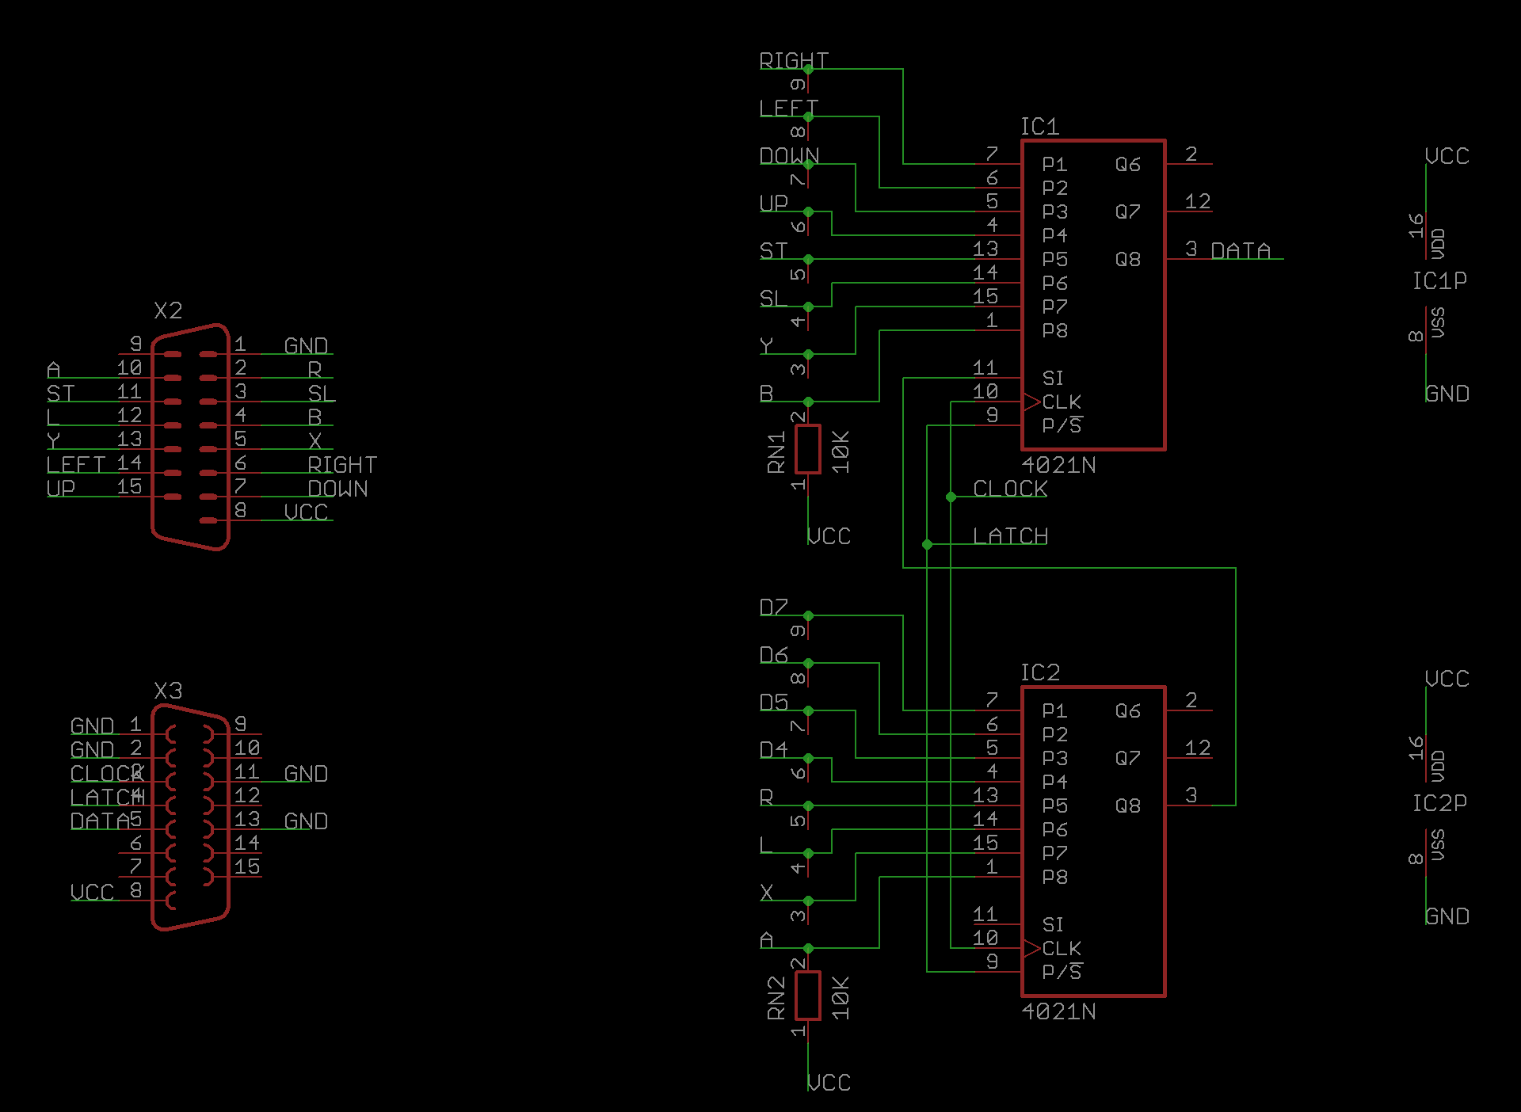The image size is (1521, 1112).
Task: Click the VCC label below RN2
Action: (x=829, y=1083)
